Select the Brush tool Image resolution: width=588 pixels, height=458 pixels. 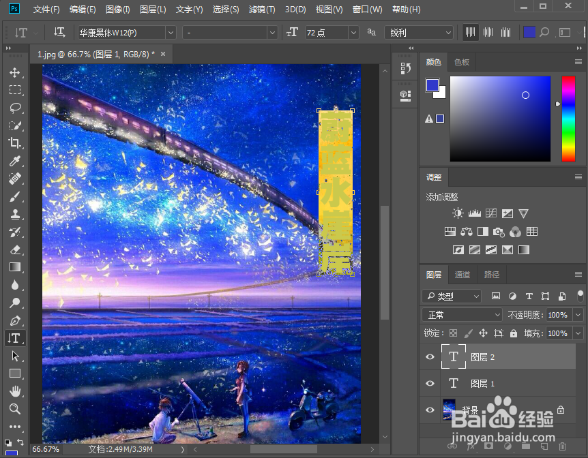(x=15, y=196)
